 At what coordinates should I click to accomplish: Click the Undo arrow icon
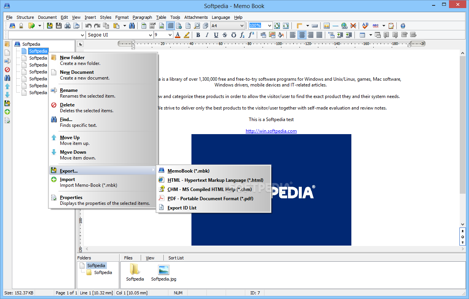coord(89,26)
